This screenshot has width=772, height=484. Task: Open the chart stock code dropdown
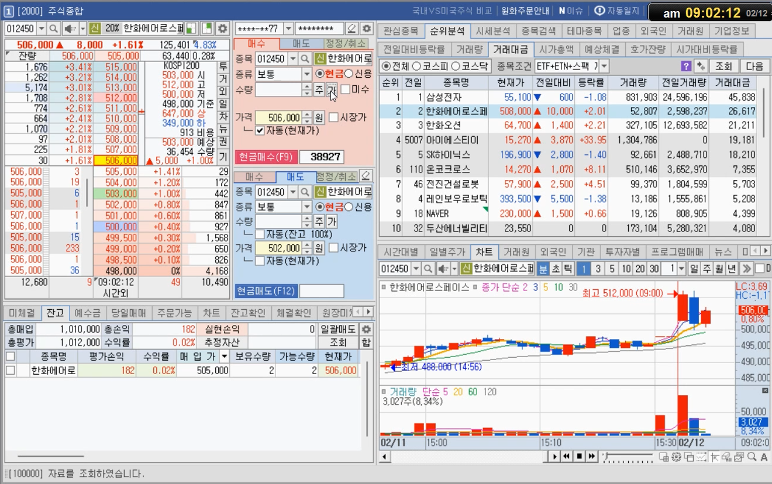point(416,268)
